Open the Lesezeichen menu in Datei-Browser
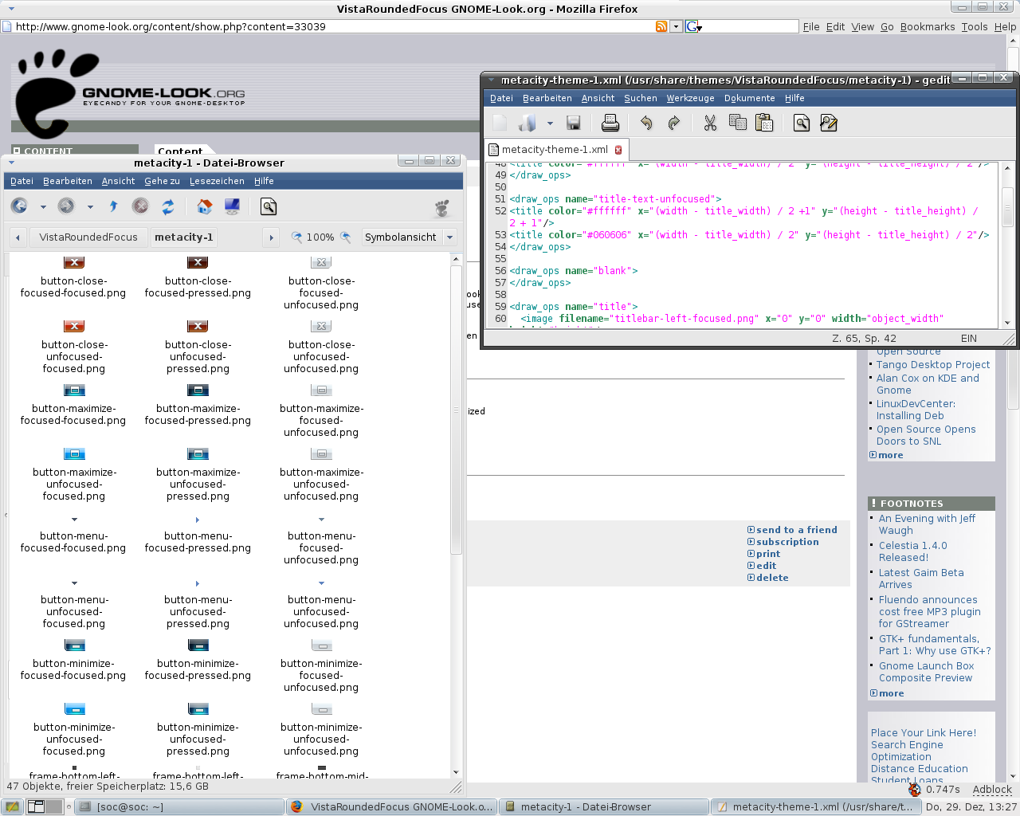 pos(217,181)
